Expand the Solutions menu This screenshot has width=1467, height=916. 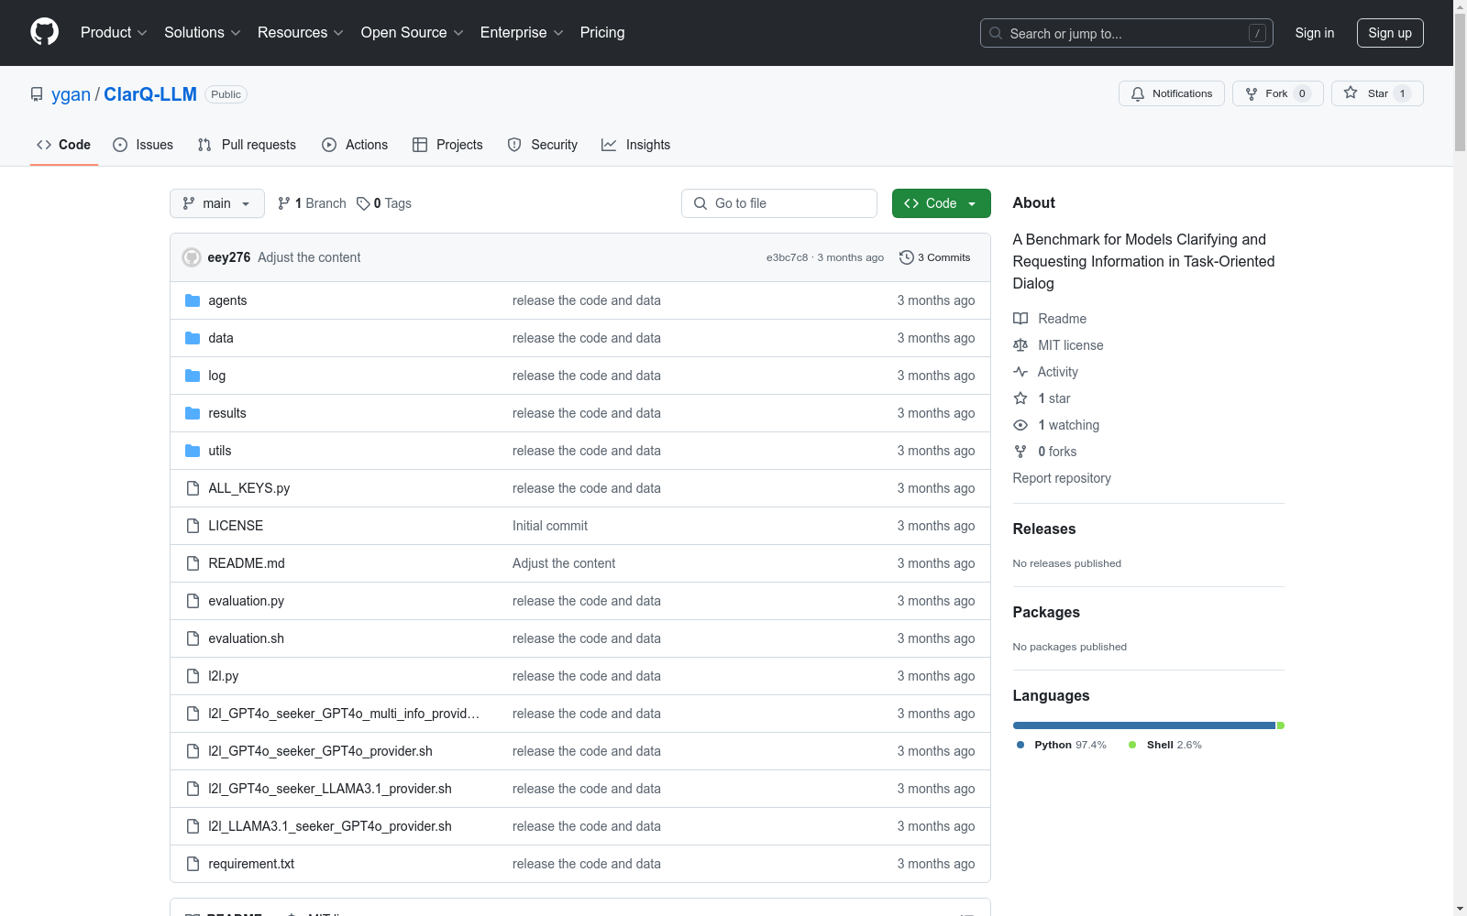pyautogui.click(x=203, y=32)
